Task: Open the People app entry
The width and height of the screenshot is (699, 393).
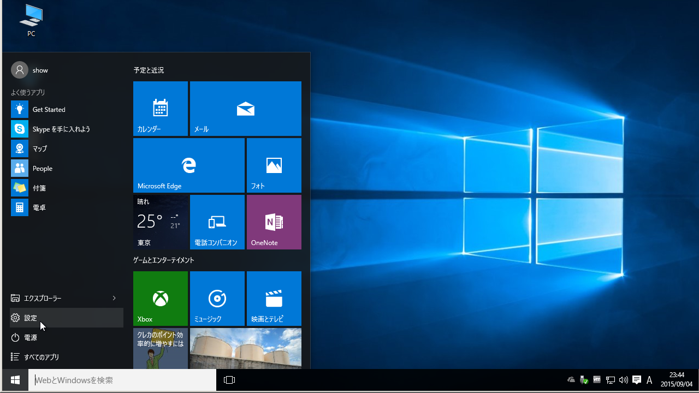Action: point(67,168)
